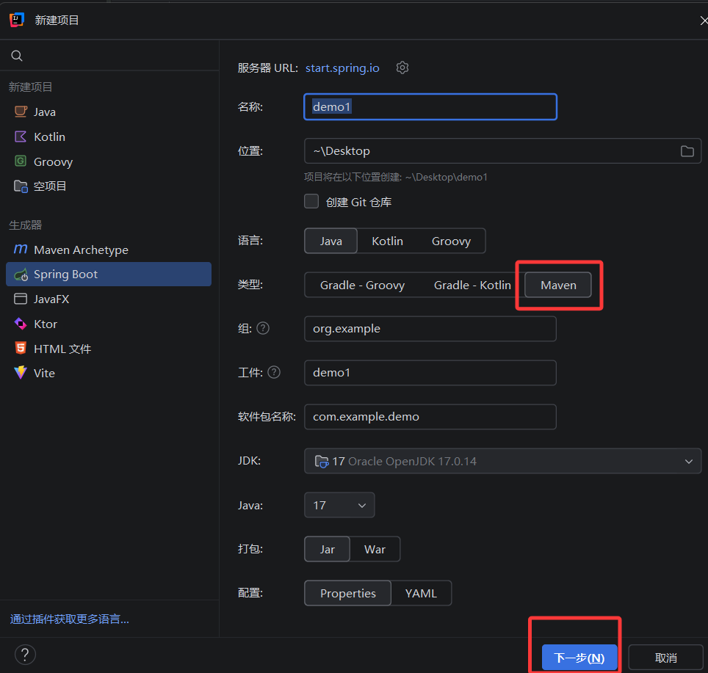
Task: Select YAML configuration format
Action: tap(421, 593)
